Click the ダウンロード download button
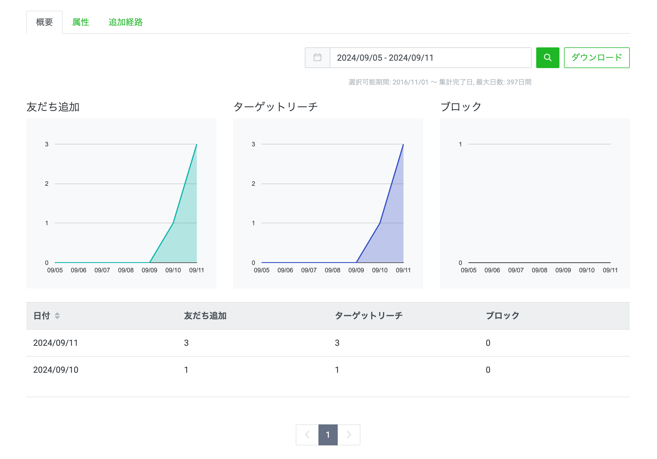The image size is (657, 459). coord(596,58)
